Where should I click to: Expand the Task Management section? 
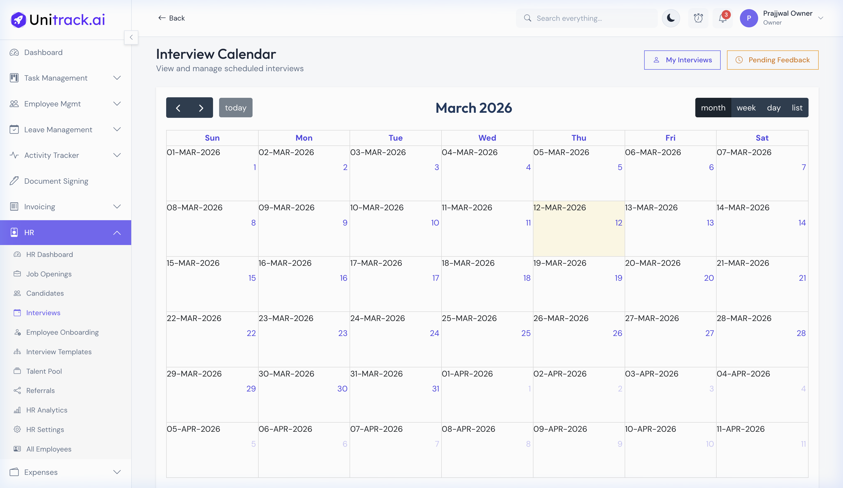tap(117, 78)
